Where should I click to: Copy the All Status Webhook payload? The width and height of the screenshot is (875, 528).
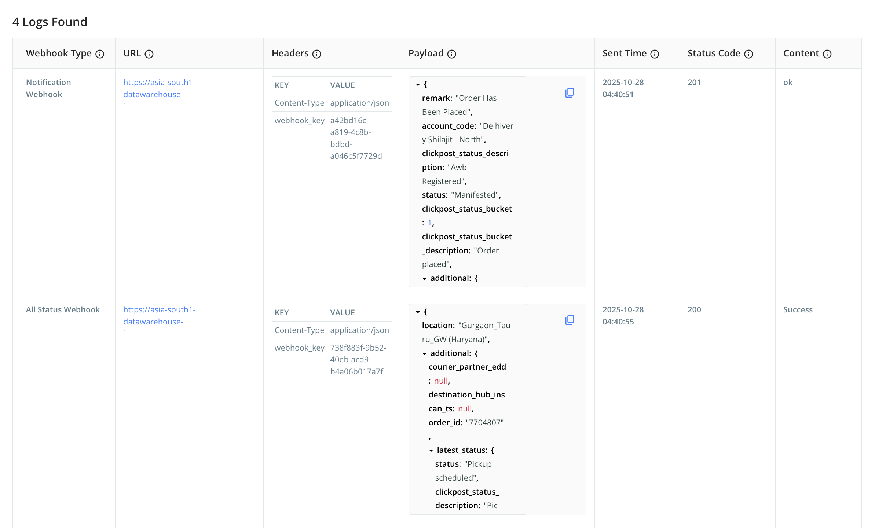570,320
